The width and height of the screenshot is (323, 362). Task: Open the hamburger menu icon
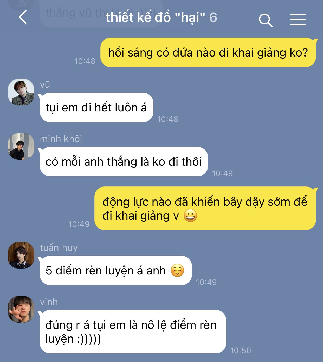(x=298, y=20)
